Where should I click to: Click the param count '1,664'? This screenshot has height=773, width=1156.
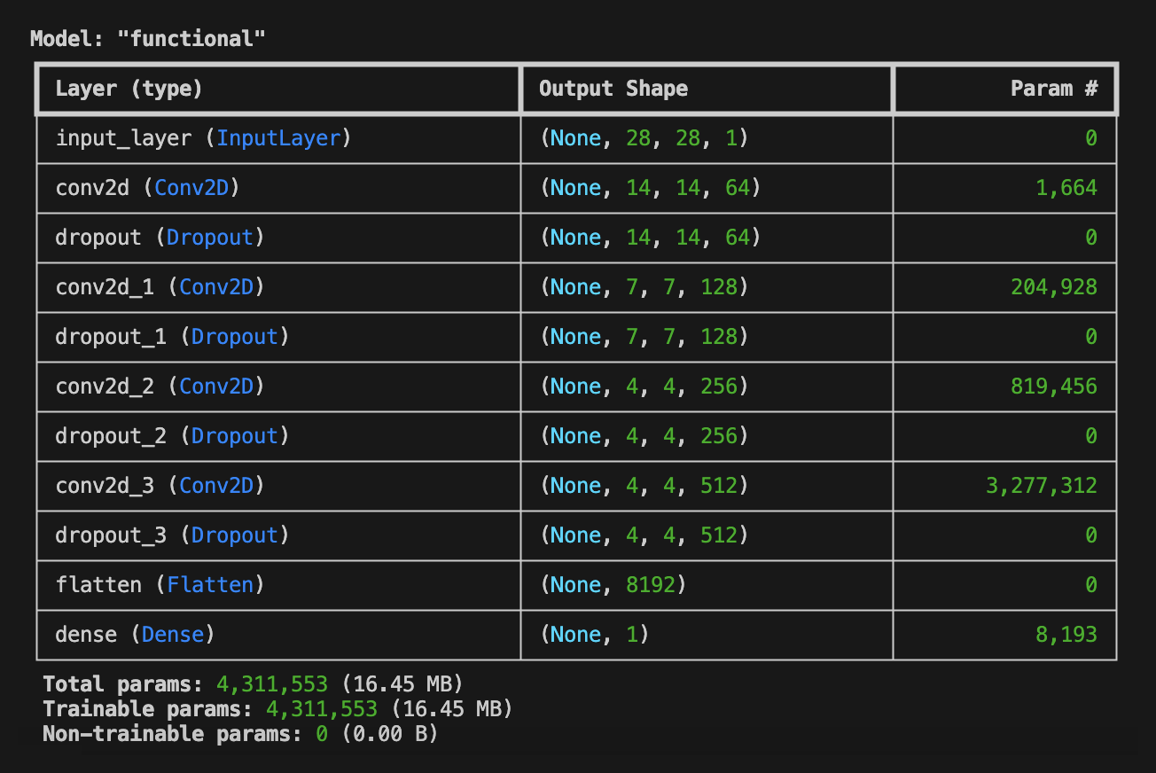pos(1066,188)
